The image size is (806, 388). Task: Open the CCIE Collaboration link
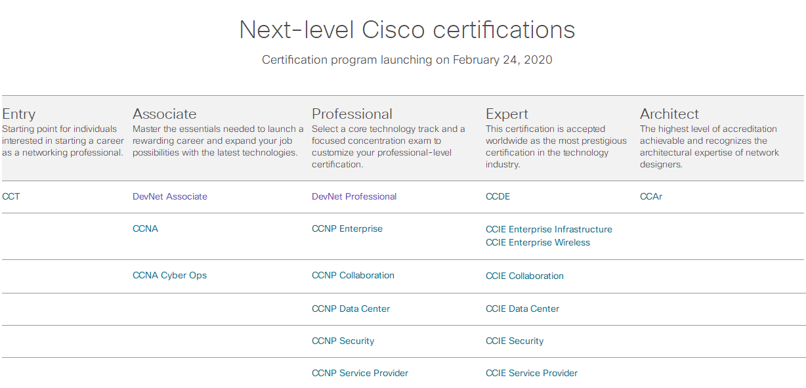(524, 276)
